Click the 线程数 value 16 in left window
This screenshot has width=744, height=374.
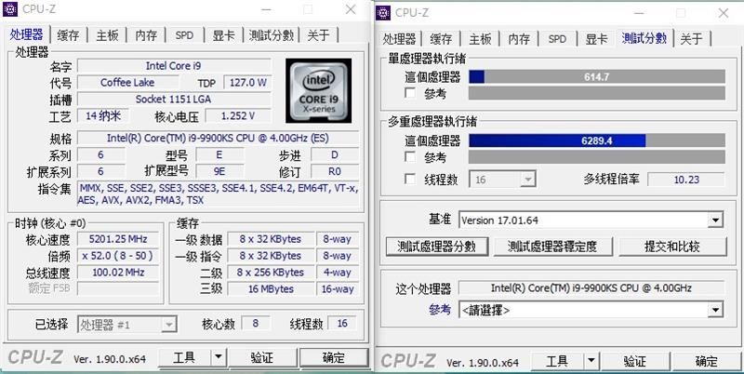click(x=342, y=324)
